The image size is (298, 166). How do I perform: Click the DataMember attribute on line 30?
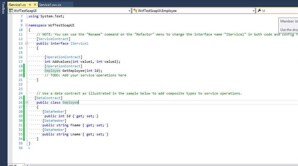click(54, 121)
